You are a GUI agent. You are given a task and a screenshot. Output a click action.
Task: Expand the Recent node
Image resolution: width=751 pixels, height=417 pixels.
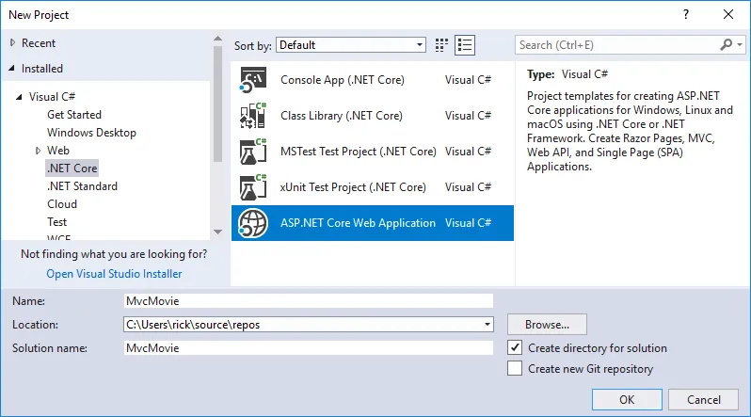click(12, 42)
